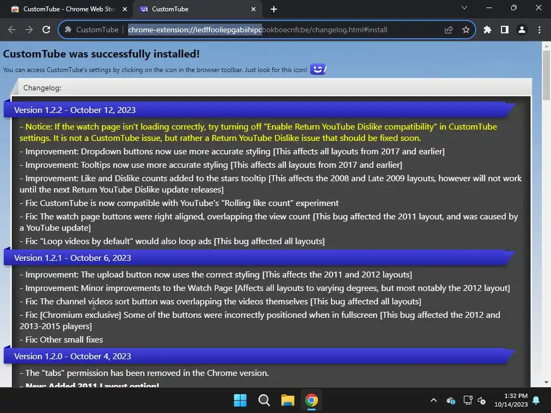Image resolution: width=551 pixels, height=413 pixels.
Task: Click the scrollbar up arrow
Action: click(546, 46)
